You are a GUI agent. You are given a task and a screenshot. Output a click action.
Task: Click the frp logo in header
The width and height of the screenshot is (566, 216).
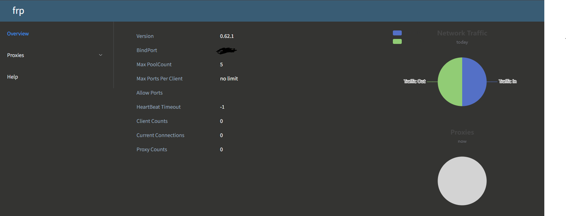click(18, 11)
